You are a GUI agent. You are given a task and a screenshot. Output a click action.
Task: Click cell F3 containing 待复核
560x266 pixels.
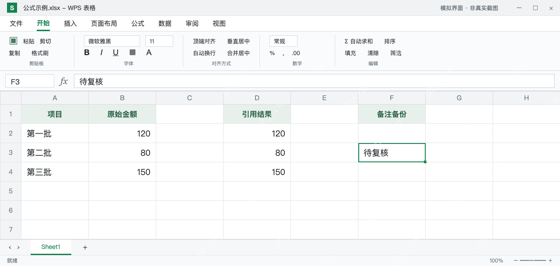coord(392,153)
